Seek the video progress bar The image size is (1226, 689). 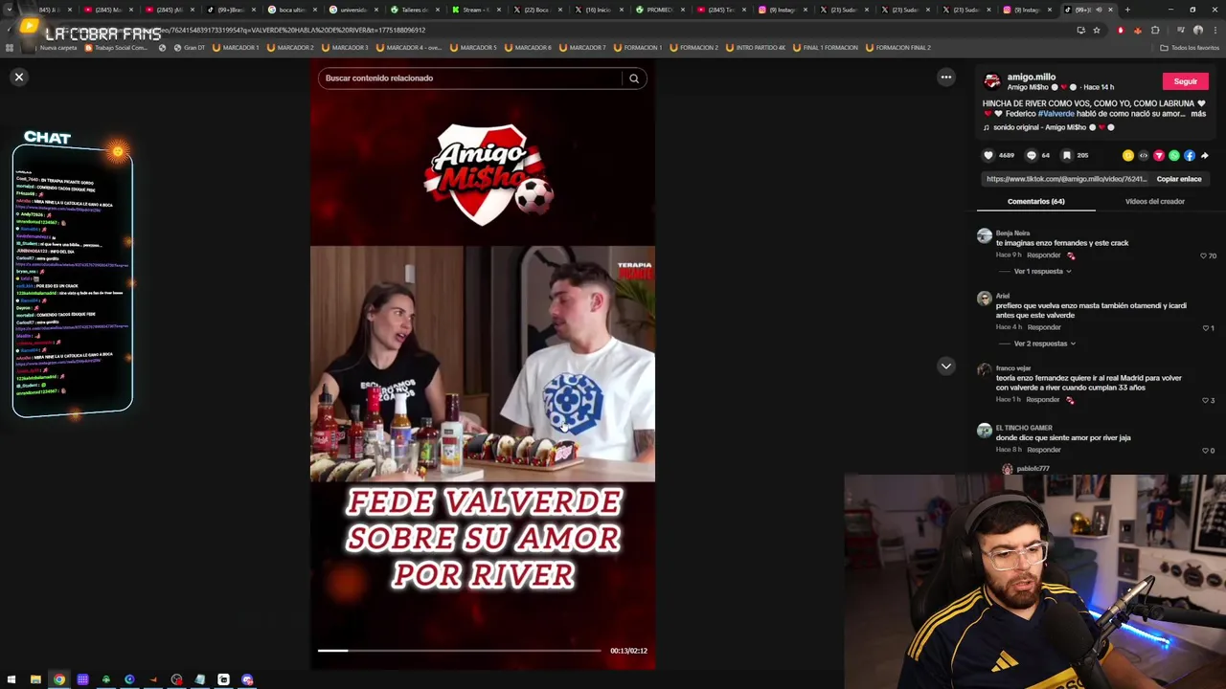tap(460, 651)
